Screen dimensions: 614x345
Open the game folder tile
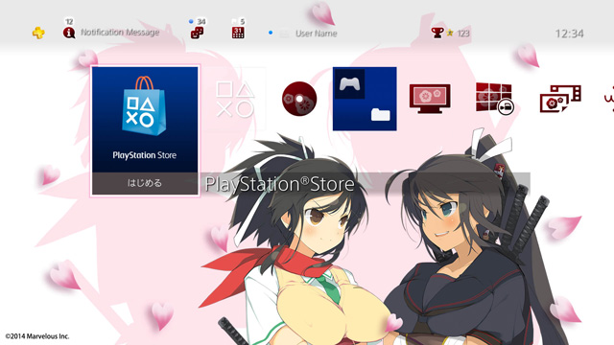click(x=365, y=99)
